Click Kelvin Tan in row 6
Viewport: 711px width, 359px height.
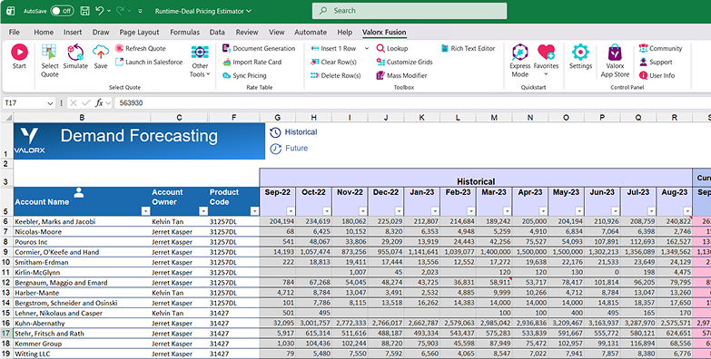(x=179, y=221)
